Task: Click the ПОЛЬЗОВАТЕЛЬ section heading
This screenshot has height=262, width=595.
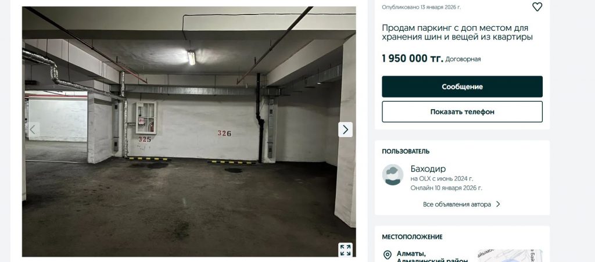Action: 406,151
